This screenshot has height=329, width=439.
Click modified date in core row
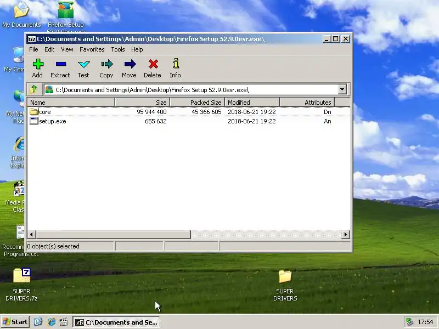(x=252, y=112)
